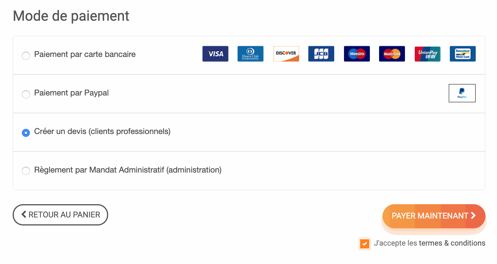
Task: Go back with RETOUR AU PANIER
Action: [60, 215]
